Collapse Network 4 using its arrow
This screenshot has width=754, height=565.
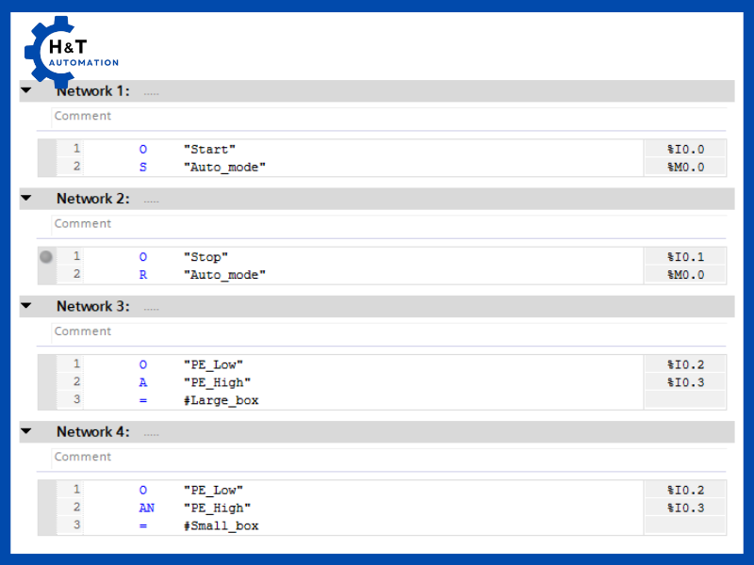26,431
